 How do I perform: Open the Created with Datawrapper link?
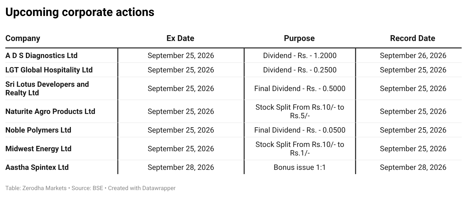pyautogui.click(x=142, y=188)
